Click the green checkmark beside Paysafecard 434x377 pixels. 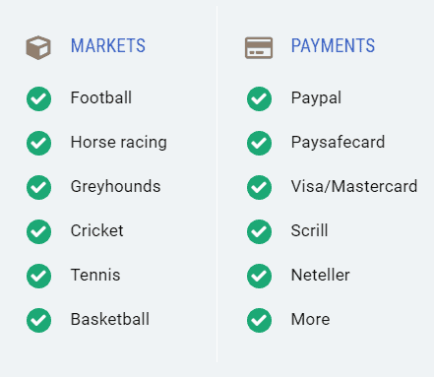(x=259, y=143)
